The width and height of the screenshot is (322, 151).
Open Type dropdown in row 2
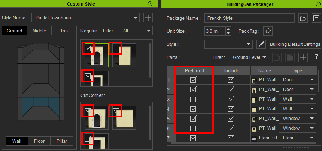pyautogui.click(x=297, y=89)
